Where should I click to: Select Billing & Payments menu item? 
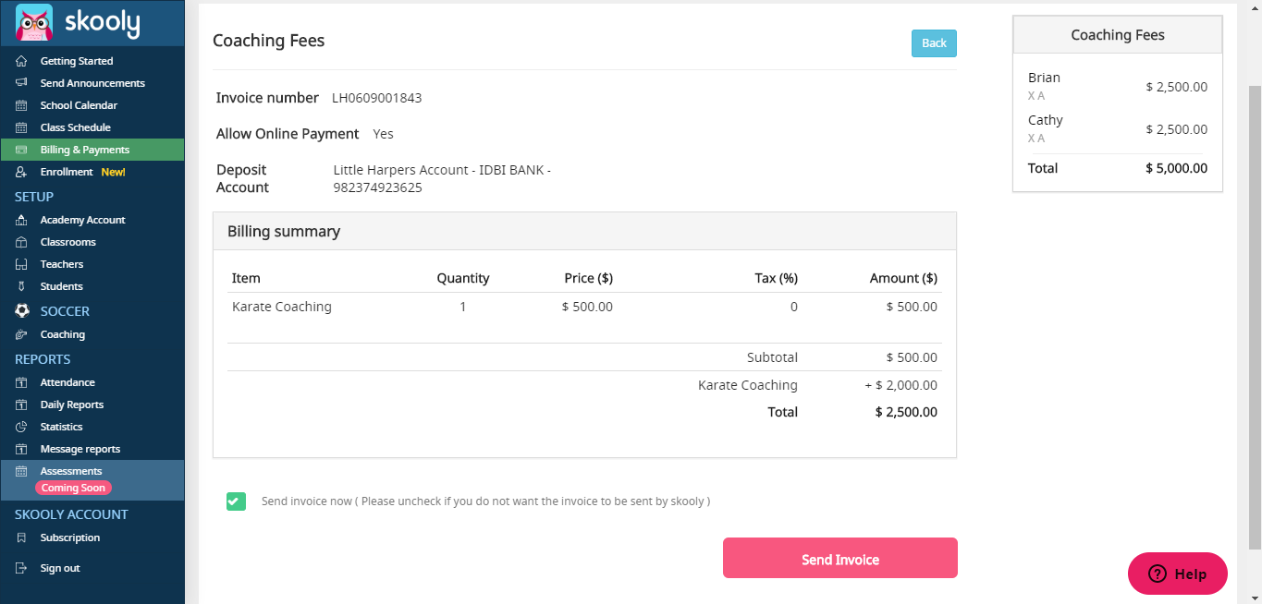click(x=92, y=150)
